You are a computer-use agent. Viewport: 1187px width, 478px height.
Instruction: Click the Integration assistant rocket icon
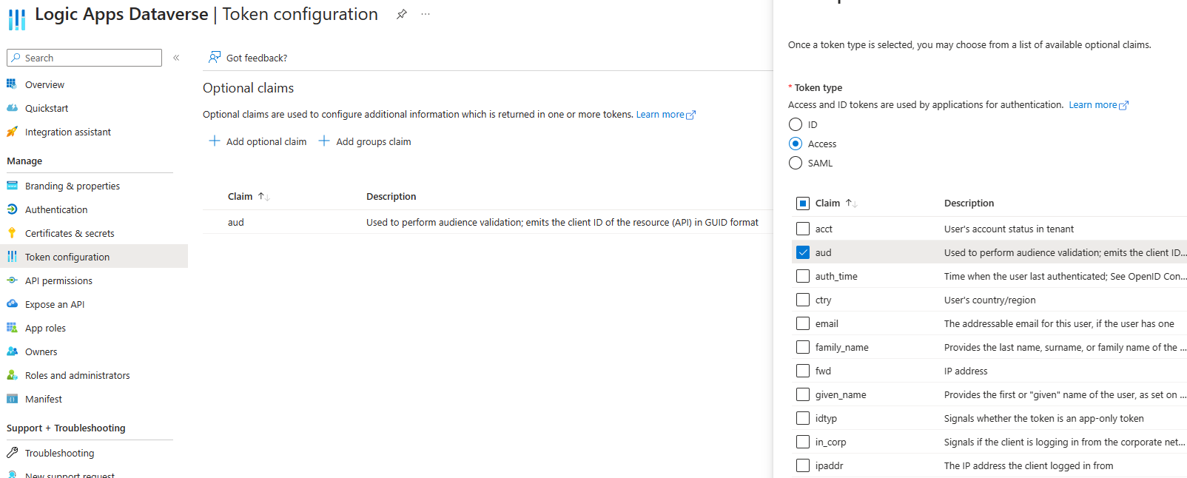tap(12, 132)
